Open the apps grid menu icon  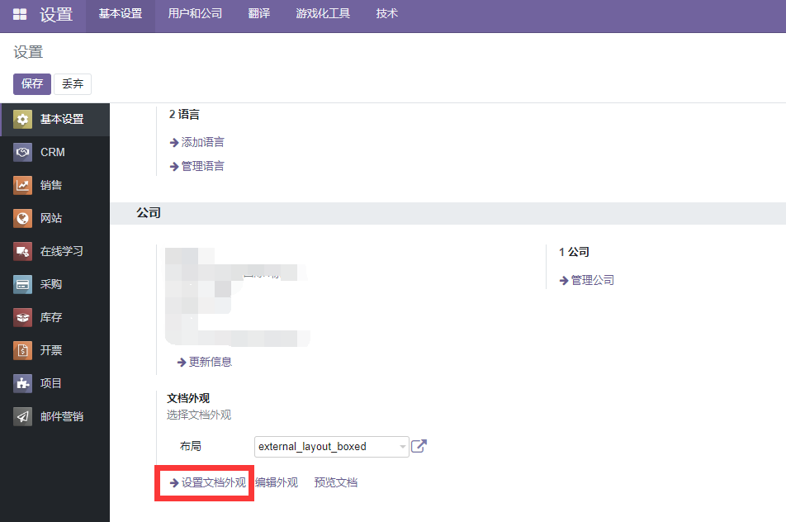[20, 14]
